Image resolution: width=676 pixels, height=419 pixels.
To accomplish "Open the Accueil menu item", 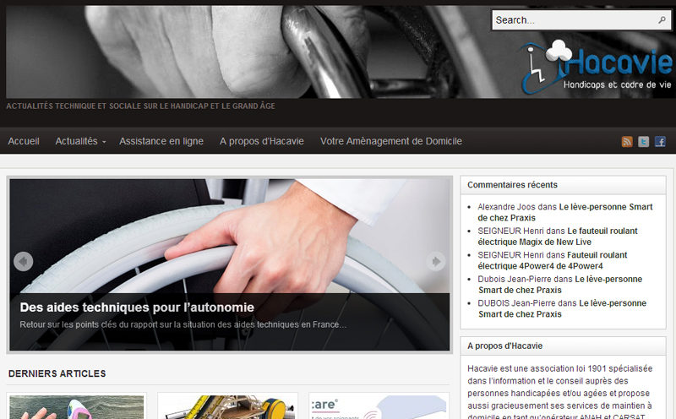I will point(24,141).
